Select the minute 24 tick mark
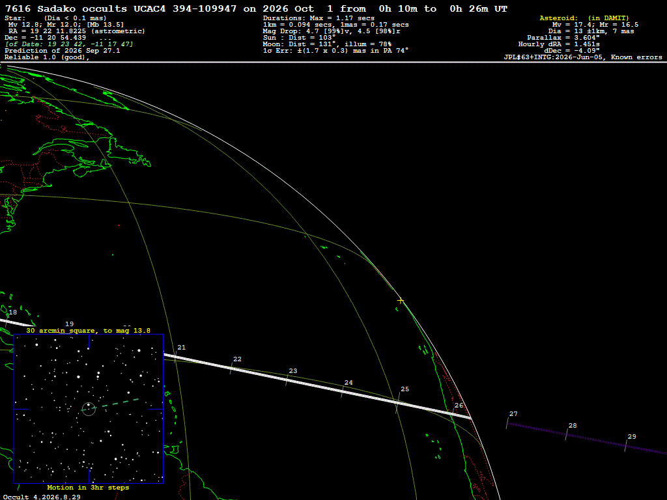667x500 pixels. point(343,391)
